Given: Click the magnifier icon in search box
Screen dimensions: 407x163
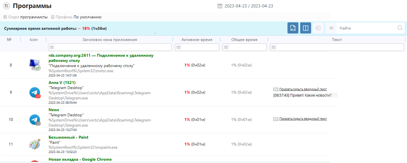Looking at the screenshot, I should pos(400,28).
